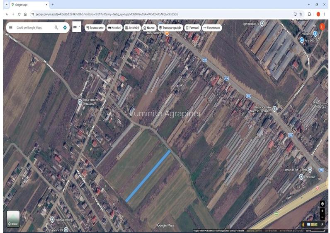
Task: Filter map by Restaurante
Action: tap(95, 28)
